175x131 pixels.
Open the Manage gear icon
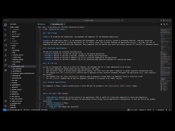click(x=5, y=106)
